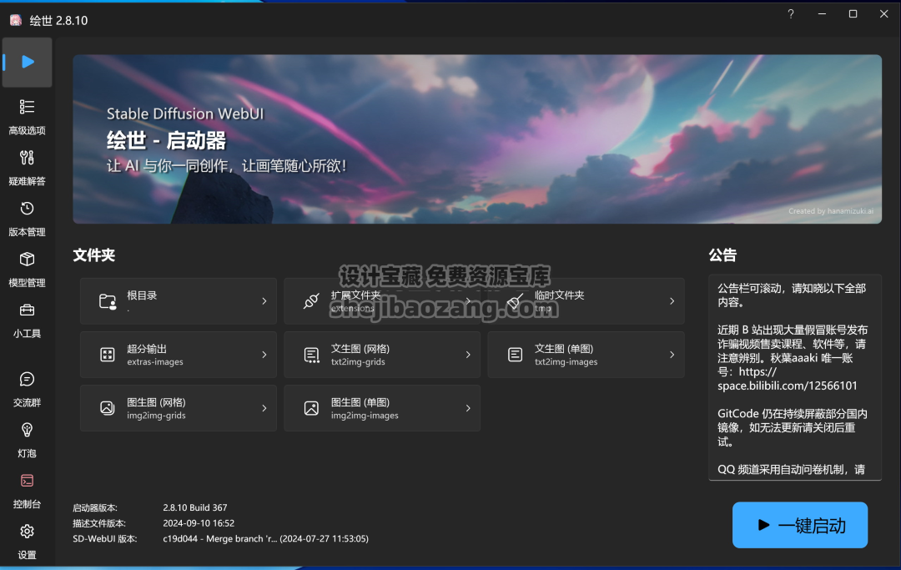Image resolution: width=901 pixels, height=570 pixels.
Task: Click the 灯泡 lightbulb icon
Action: 27,430
